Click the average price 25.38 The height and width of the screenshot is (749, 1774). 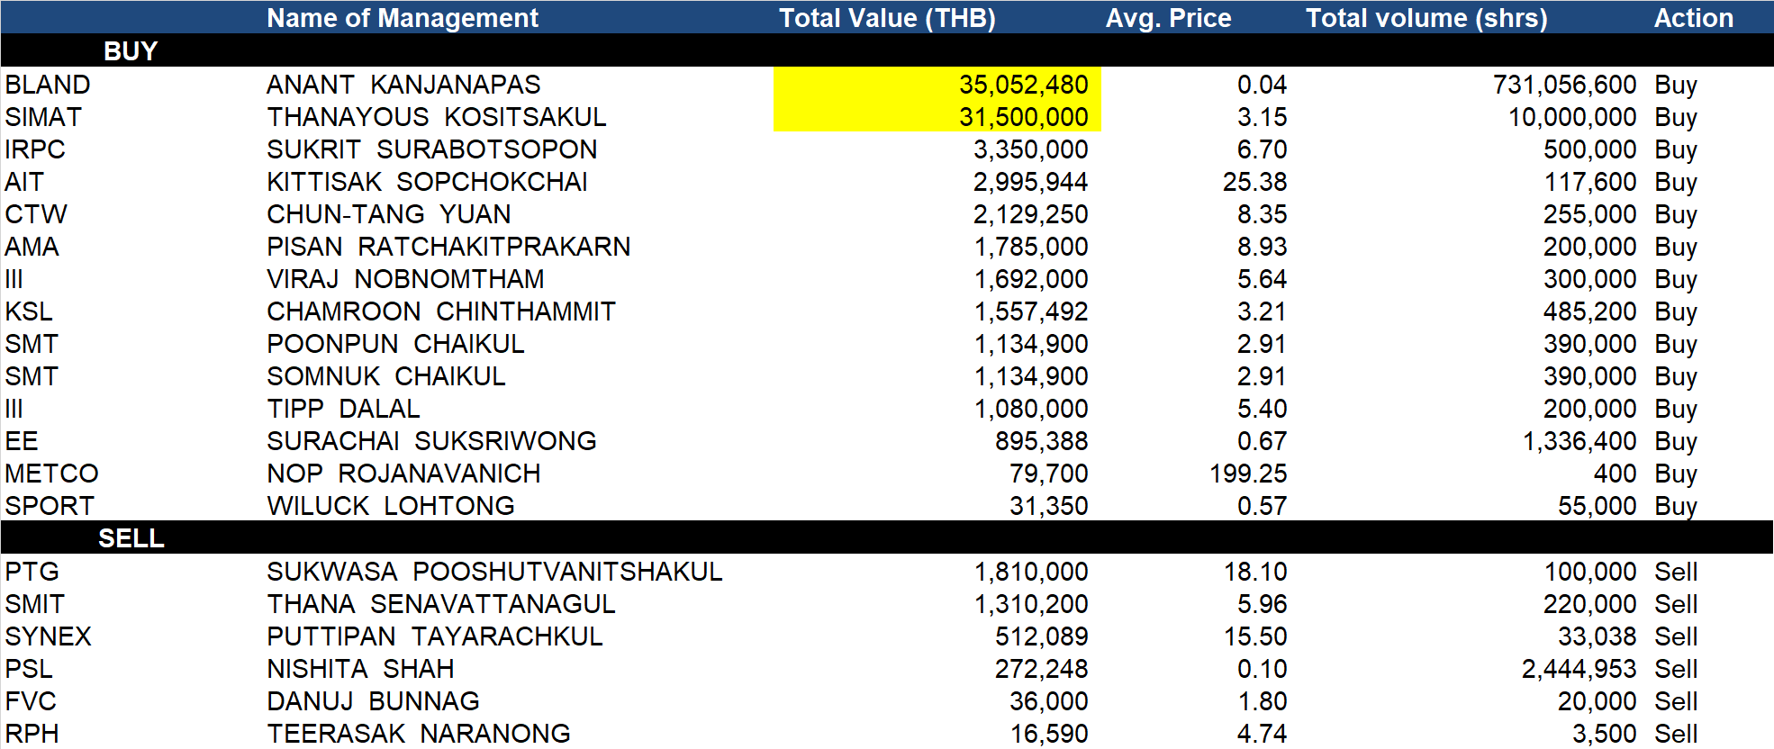(1255, 182)
